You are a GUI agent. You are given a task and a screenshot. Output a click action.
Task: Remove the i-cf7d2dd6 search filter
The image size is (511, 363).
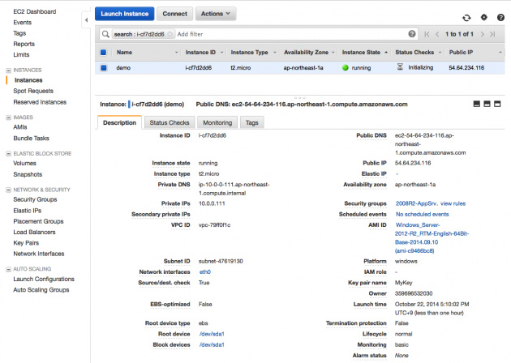click(170, 34)
